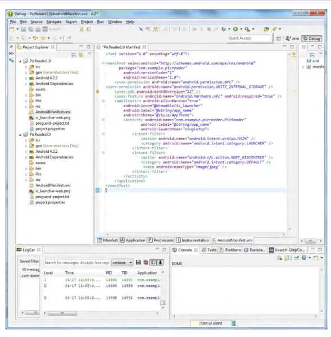This screenshot has height=337, width=331.
Task: Select AndroidManifest.xml under PicReader1.0
Action: point(53,112)
